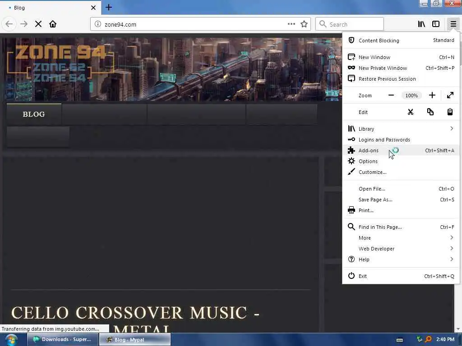Choose Restore Previous Session

tap(401, 79)
